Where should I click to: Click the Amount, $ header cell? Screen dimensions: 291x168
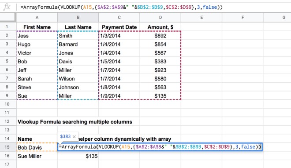coord(160,27)
